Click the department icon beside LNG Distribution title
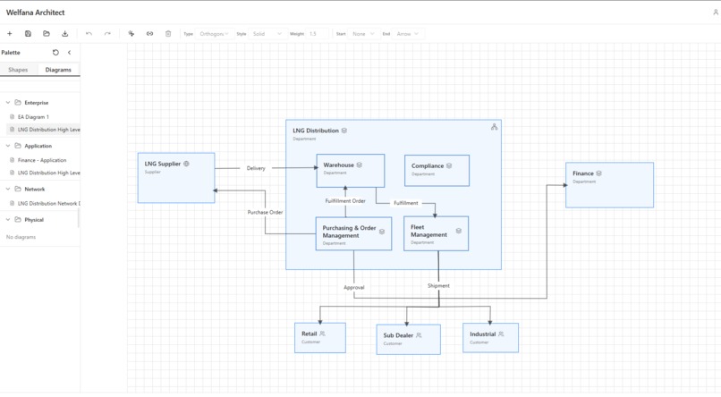The image size is (721, 397). point(344,131)
